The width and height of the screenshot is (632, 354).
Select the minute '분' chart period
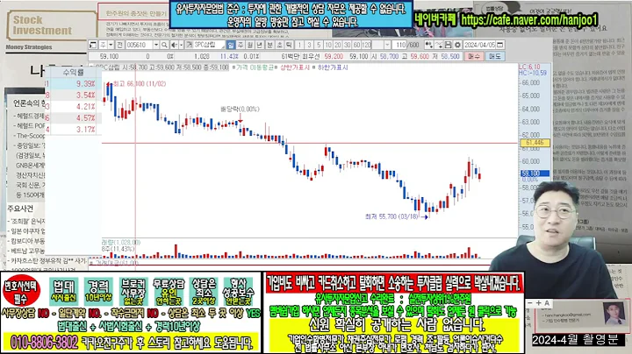pyautogui.click(x=270, y=45)
